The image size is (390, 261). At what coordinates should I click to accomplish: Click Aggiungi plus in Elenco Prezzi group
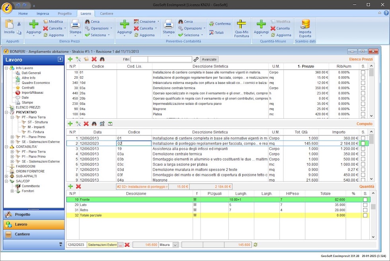pos(33,24)
